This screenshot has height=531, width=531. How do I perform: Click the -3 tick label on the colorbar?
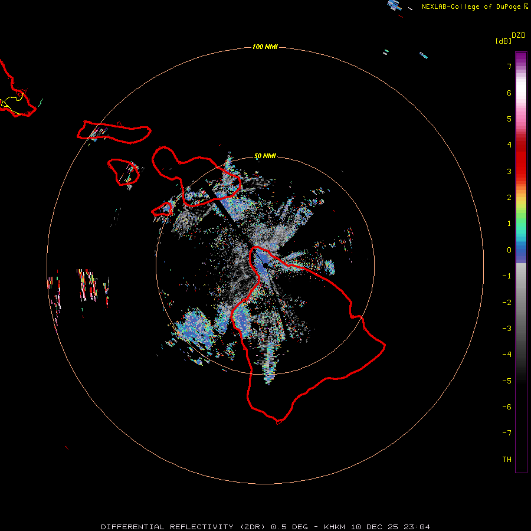tap(507, 329)
